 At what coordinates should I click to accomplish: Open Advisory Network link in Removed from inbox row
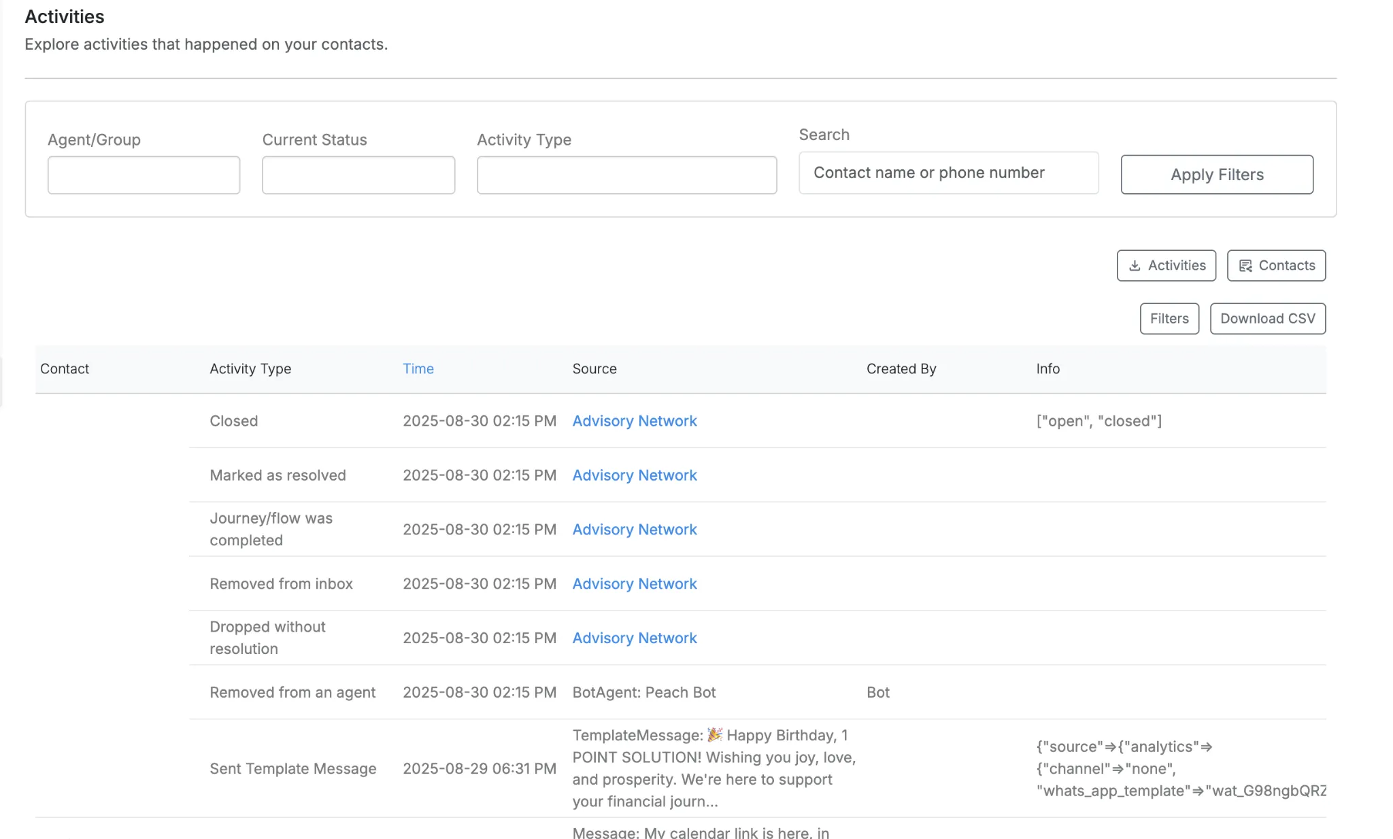coord(634,584)
